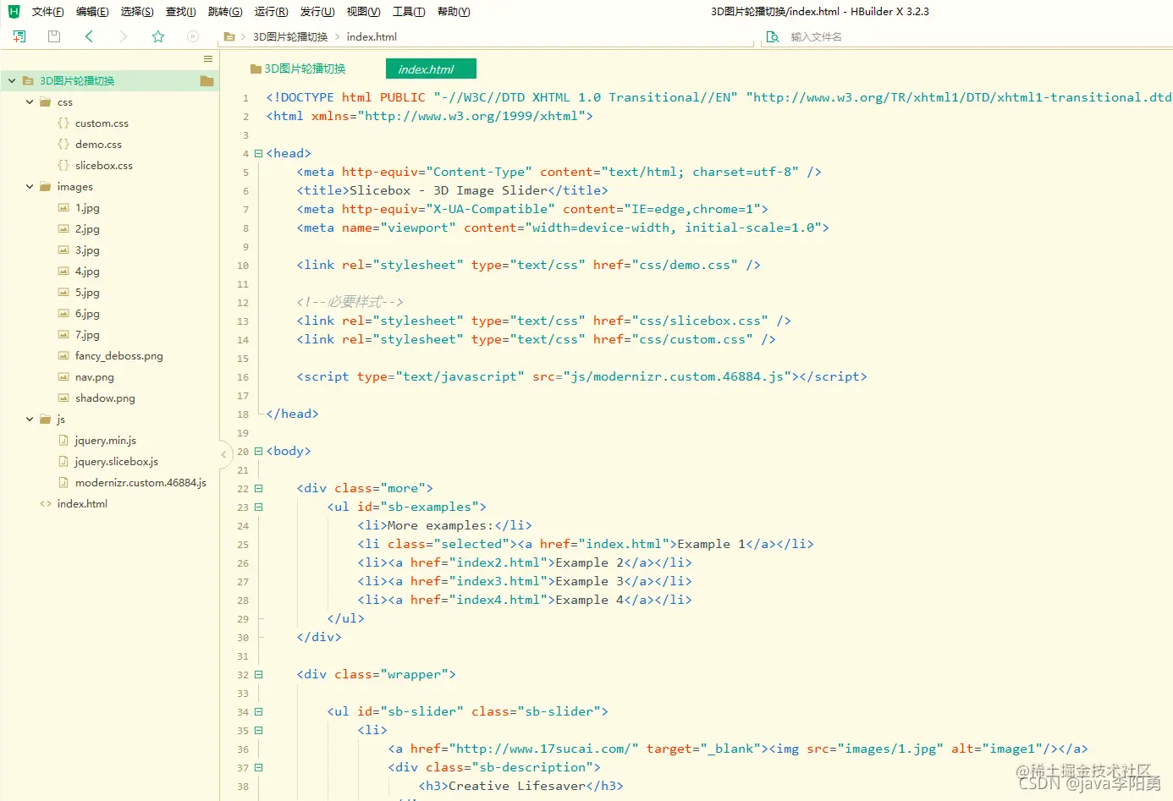Click the new file toolbar icon
This screenshot has width=1173, height=801.
click(x=19, y=36)
